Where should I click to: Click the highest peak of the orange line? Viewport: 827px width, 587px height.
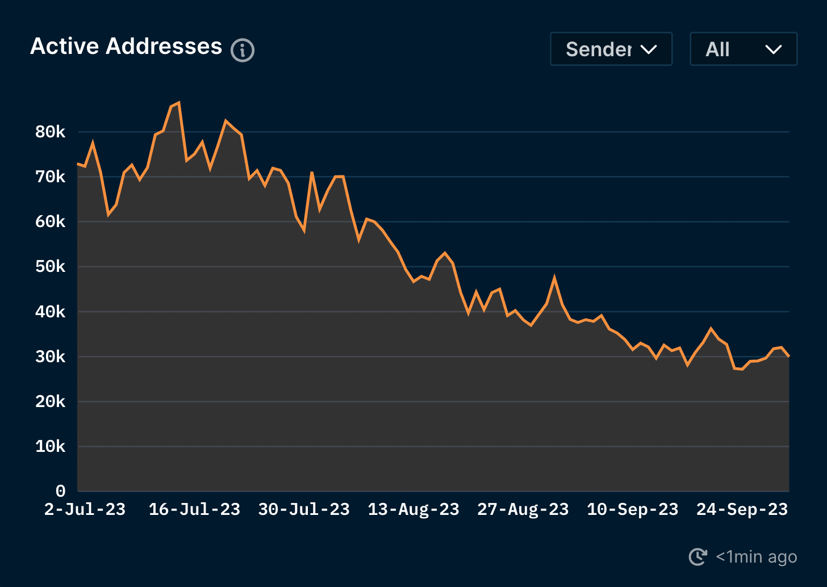click(179, 103)
